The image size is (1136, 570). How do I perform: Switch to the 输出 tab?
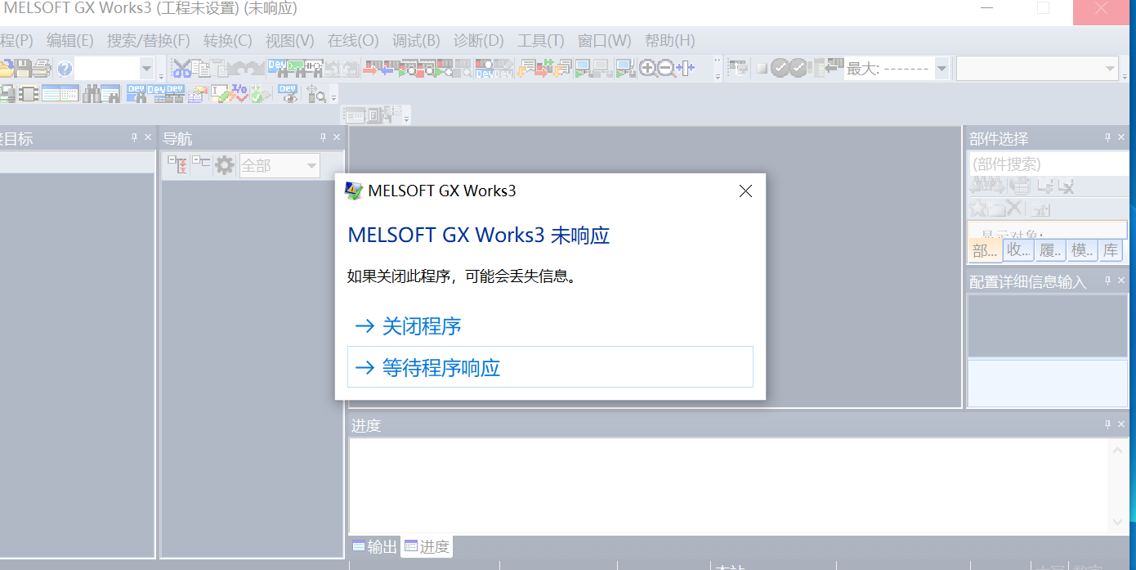point(375,546)
